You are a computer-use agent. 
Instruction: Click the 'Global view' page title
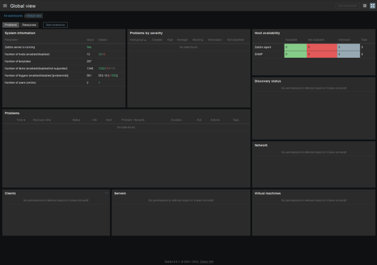[x=23, y=6]
